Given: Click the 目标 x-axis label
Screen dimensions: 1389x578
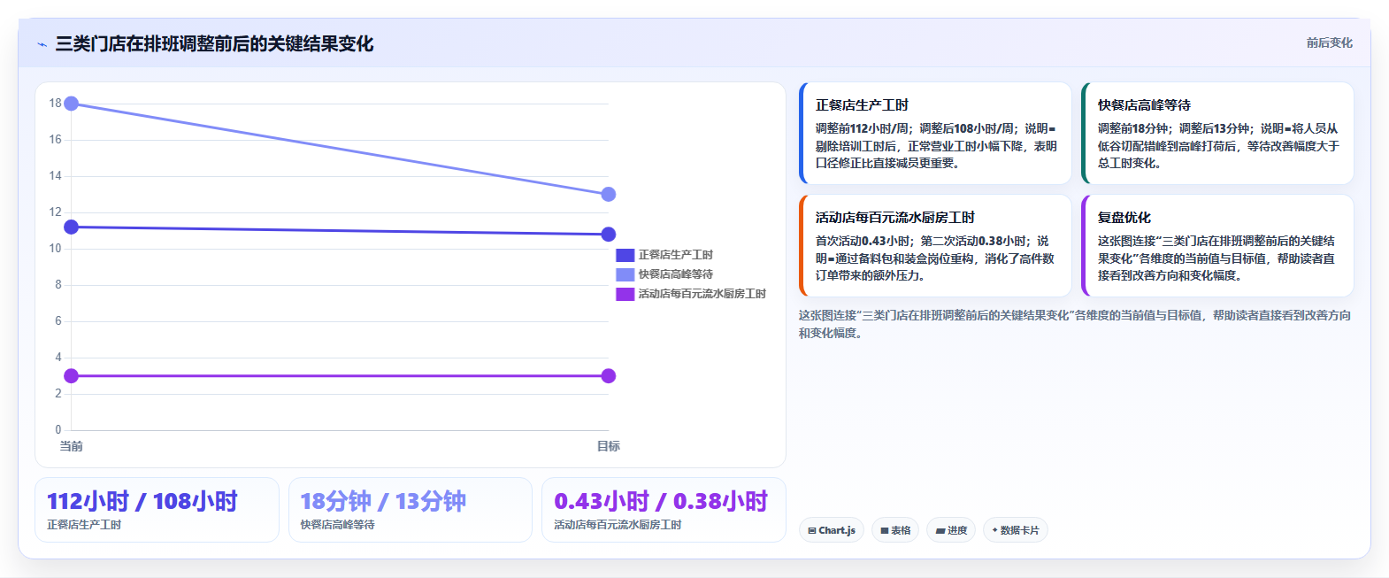Looking at the screenshot, I should click(x=608, y=446).
